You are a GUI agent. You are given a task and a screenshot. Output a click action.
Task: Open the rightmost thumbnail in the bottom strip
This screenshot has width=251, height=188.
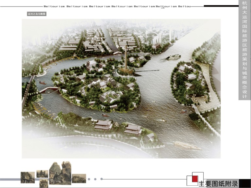(x=79, y=178)
